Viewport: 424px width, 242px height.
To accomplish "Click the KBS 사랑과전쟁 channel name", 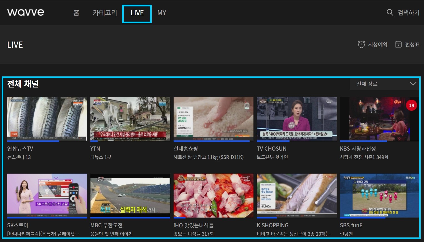I will (358, 149).
